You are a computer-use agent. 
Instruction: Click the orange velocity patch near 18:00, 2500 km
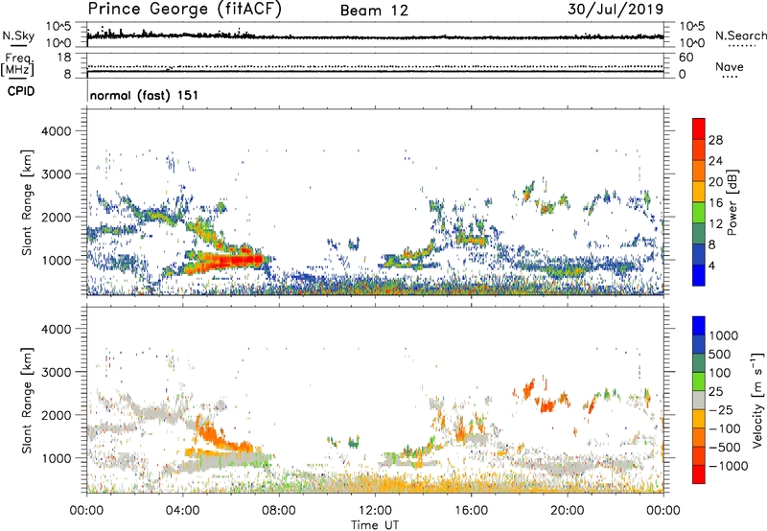(x=528, y=389)
